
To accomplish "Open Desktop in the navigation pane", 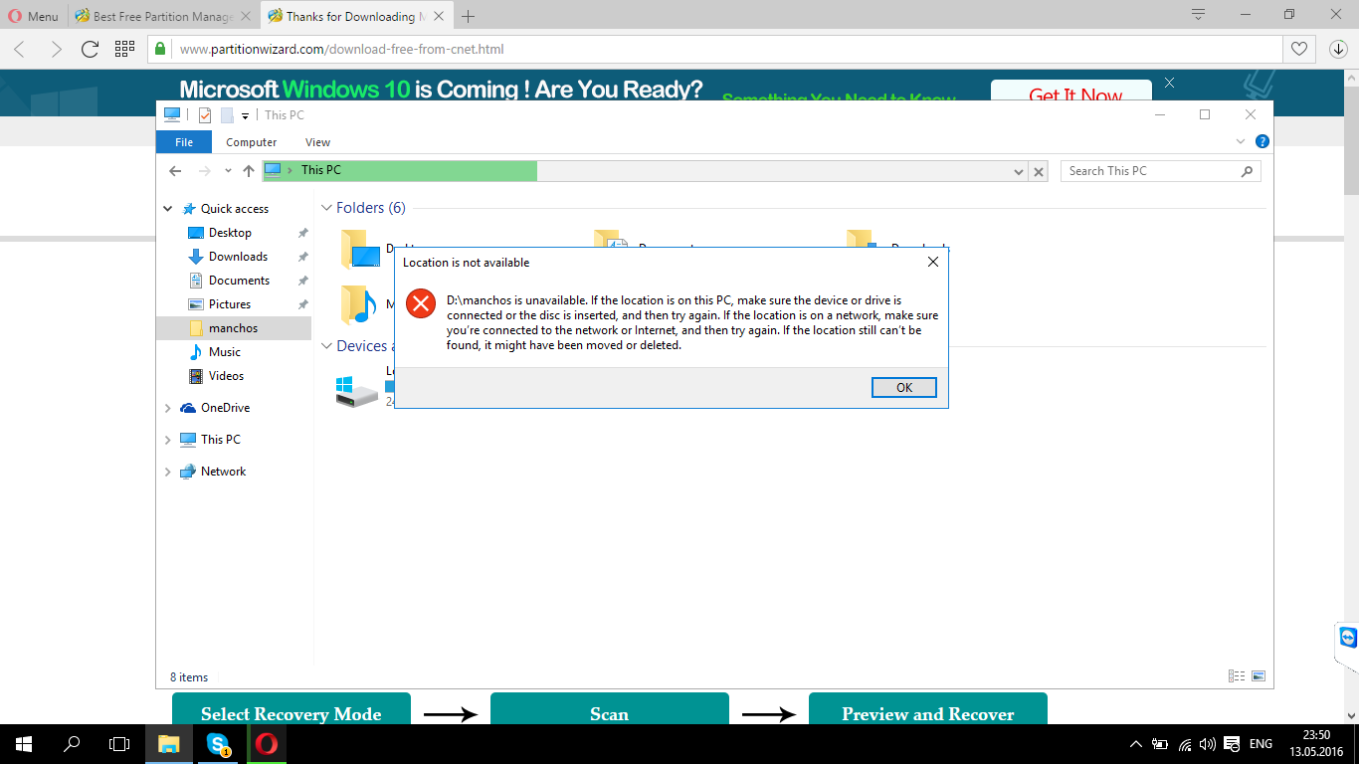I will coord(230,233).
